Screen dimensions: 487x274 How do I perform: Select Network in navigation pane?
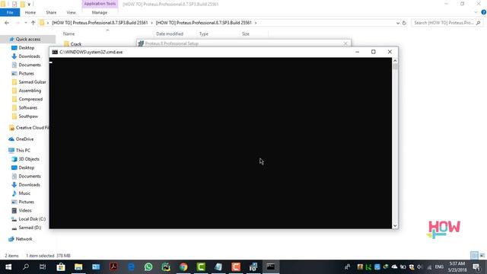coord(24,239)
